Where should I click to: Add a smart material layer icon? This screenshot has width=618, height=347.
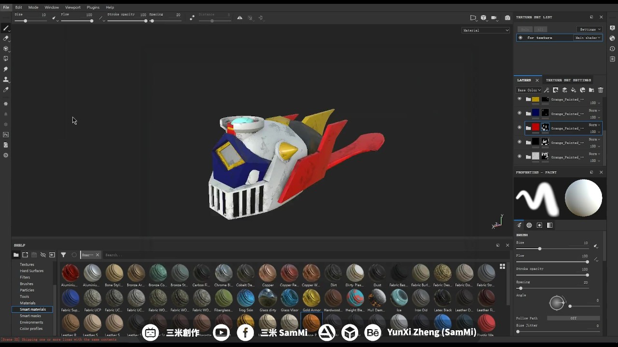coord(583,90)
